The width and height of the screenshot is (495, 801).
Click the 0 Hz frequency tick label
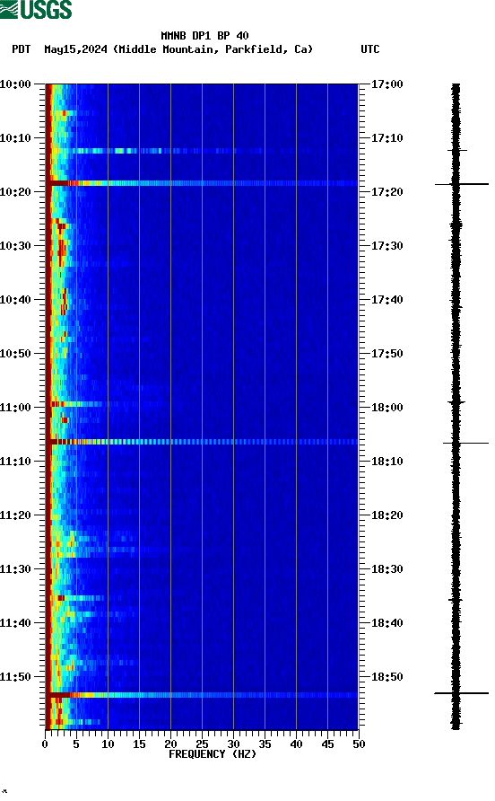coord(45,744)
